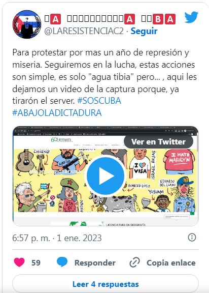Open Leer 4 respuestas
The height and width of the screenshot is (293, 209).
pos(106,284)
